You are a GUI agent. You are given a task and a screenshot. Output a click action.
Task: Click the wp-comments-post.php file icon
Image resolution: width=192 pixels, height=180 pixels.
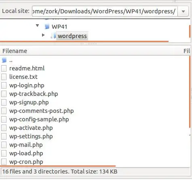[x=4, y=111]
